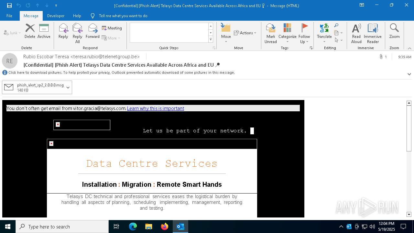Mark the message as Unread
Image resolution: width=414 pixels, height=233 pixels.
pos(271,33)
